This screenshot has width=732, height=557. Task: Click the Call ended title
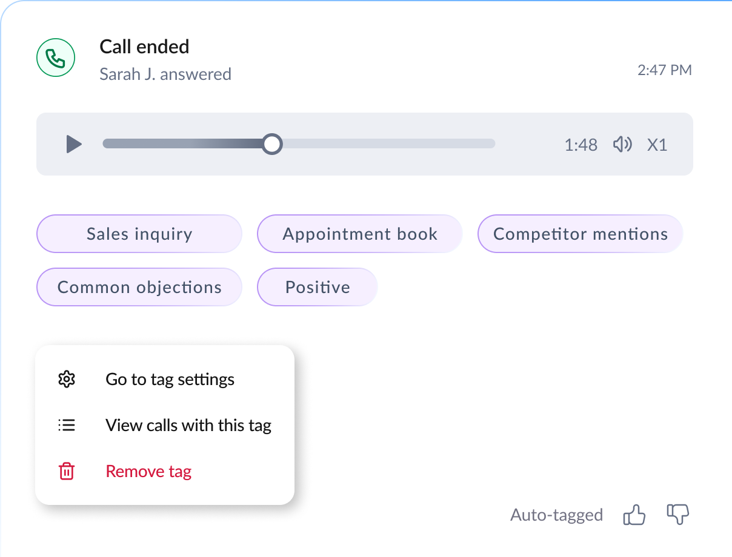(x=144, y=47)
